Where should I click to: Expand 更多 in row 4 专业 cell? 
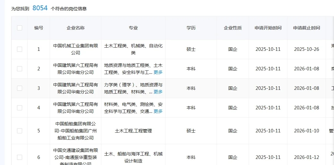[158, 111]
